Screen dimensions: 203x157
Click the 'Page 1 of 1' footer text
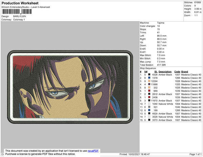coord(195,154)
